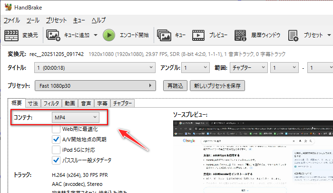Open the 範囲 チャプター dropdown

click(247, 68)
